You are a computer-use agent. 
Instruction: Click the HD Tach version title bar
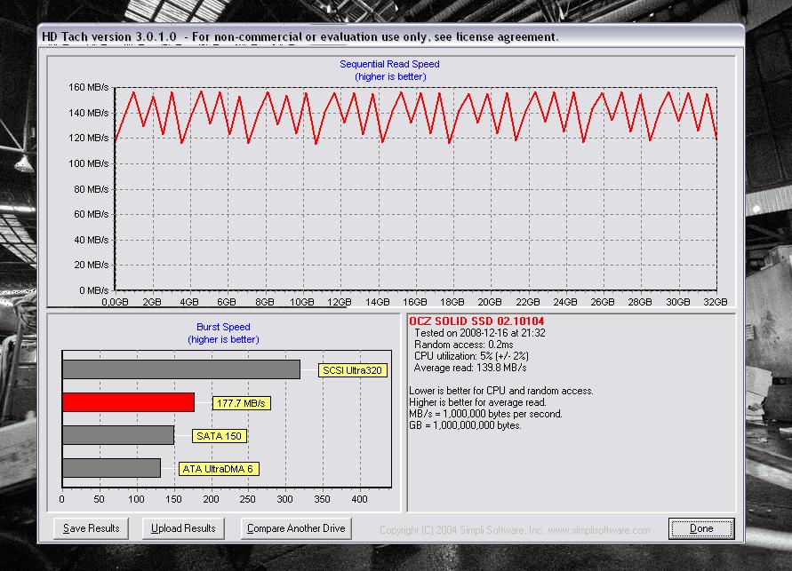tap(390, 36)
